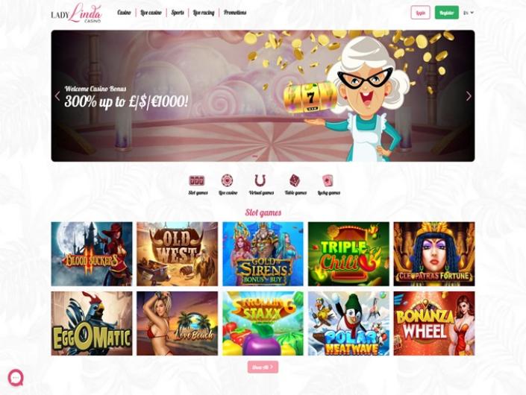Image resolution: width=526 pixels, height=395 pixels.
Task: Expand slot games with Show all button
Action: tap(263, 367)
